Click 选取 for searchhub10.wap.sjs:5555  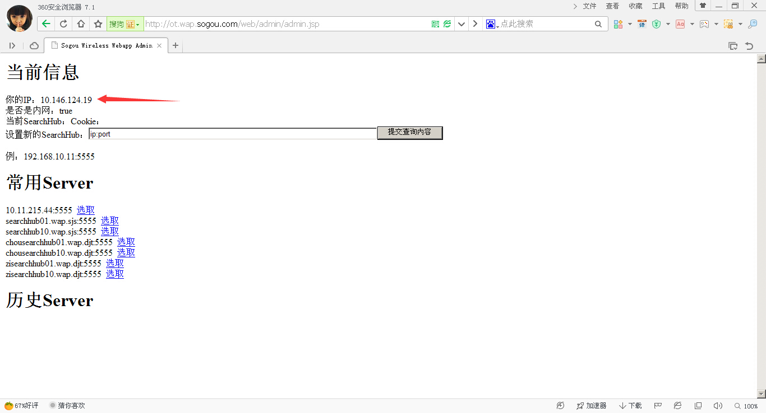[110, 232]
